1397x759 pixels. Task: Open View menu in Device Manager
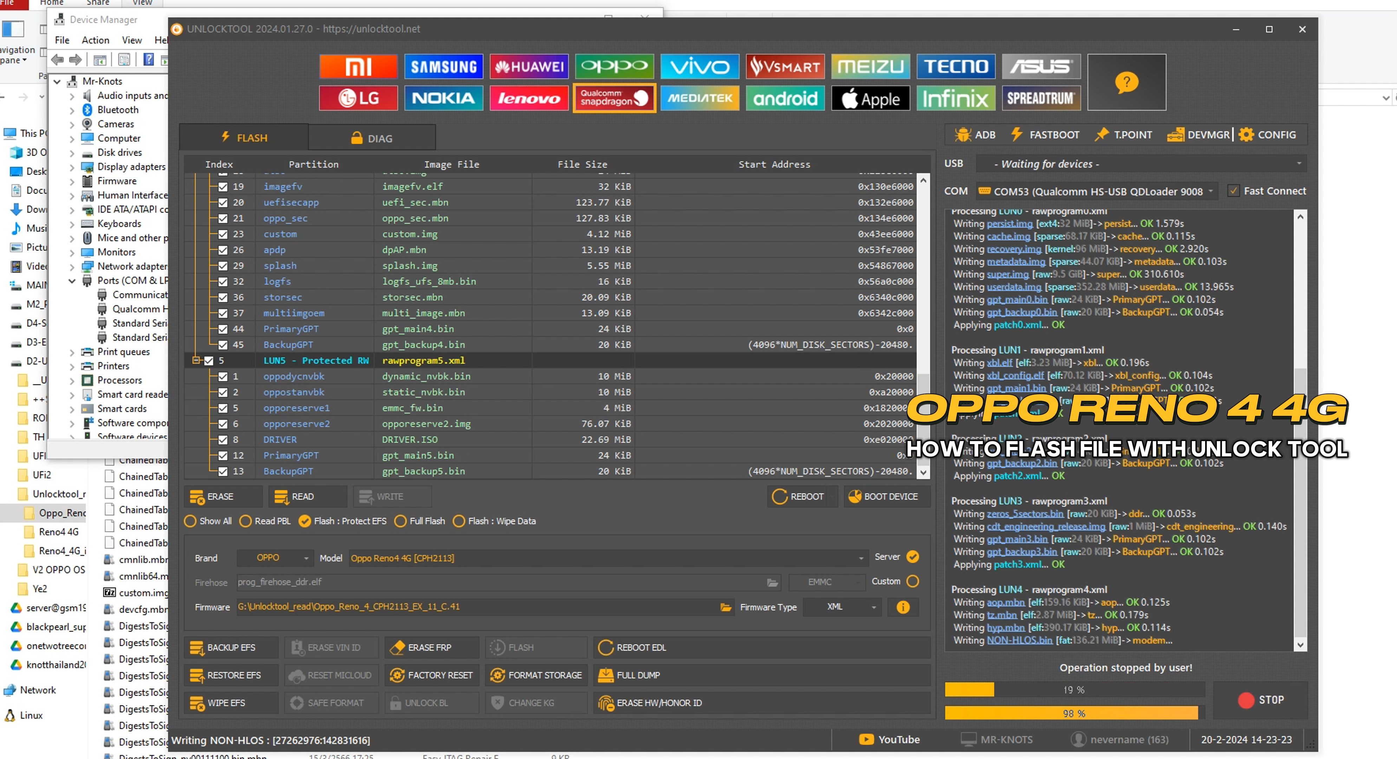(132, 40)
